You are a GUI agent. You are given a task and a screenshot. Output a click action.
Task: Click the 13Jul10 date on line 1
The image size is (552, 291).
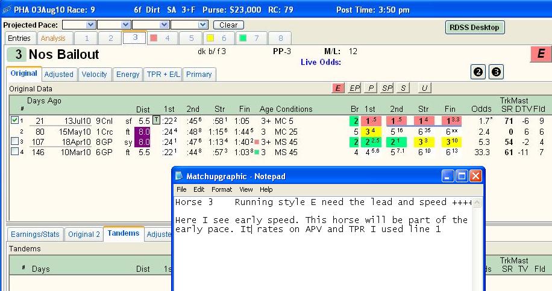[78, 121]
